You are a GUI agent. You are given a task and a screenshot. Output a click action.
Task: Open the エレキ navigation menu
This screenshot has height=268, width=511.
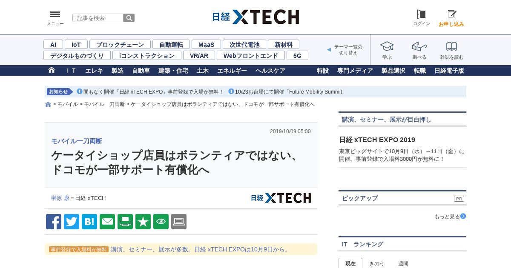tap(94, 71)
